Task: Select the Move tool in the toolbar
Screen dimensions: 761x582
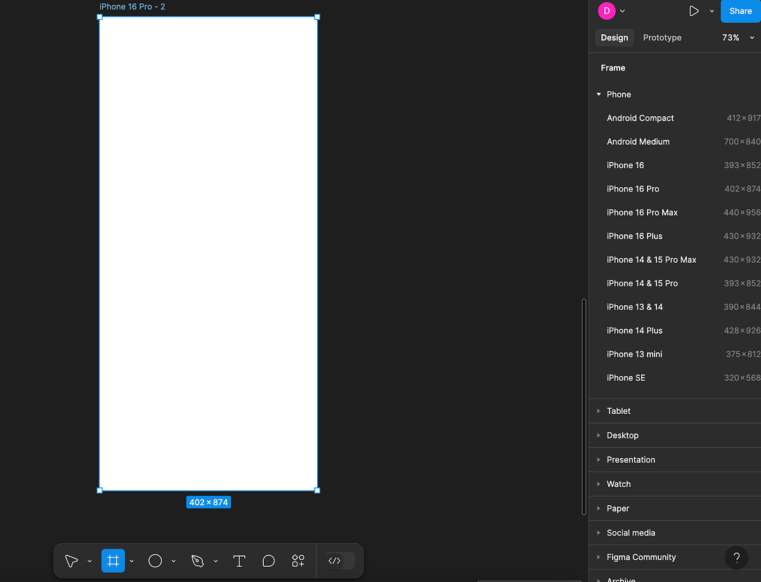Action: click(x=71, y=561)
